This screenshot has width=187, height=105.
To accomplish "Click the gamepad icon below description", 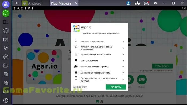I will pos(98,102).
